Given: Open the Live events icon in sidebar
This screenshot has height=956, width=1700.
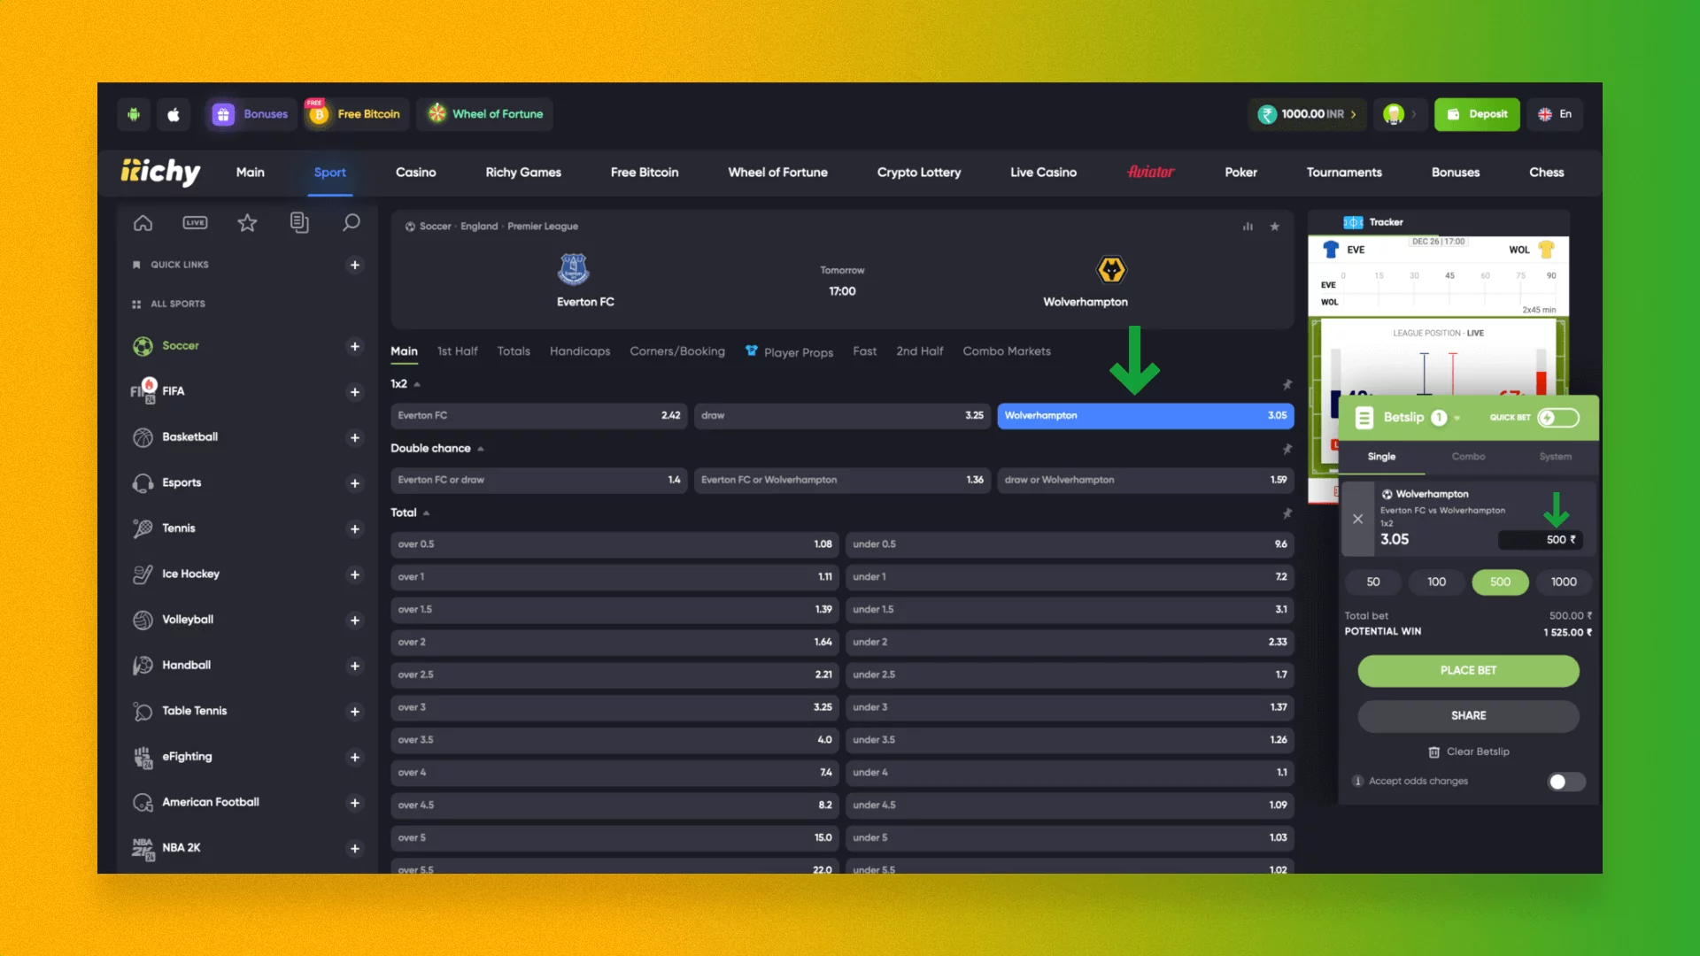Looking at the screenshot, I should [x=195, y=222].
